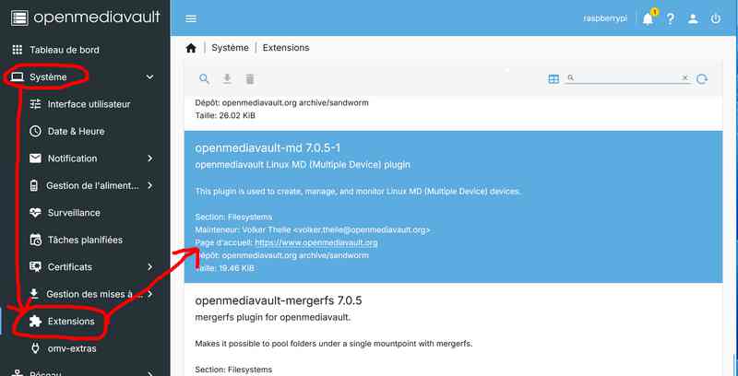Clear the search field with X
Viewport: 738px width, 376px height.
(x=685, y=78)
